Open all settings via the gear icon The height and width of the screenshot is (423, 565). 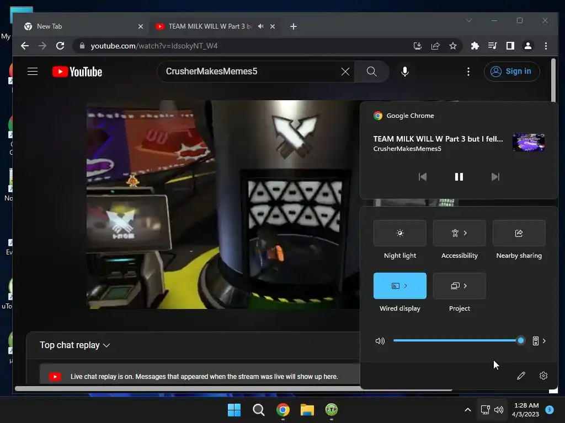[543, 376]
